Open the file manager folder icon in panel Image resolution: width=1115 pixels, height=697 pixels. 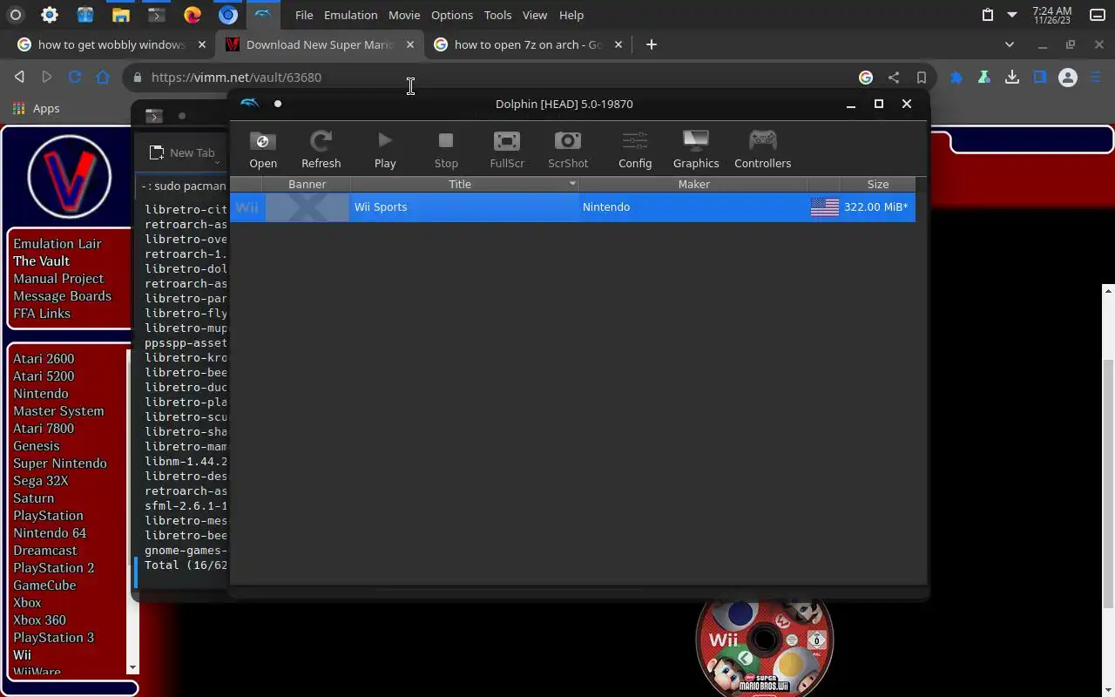(x=121, y=15)
